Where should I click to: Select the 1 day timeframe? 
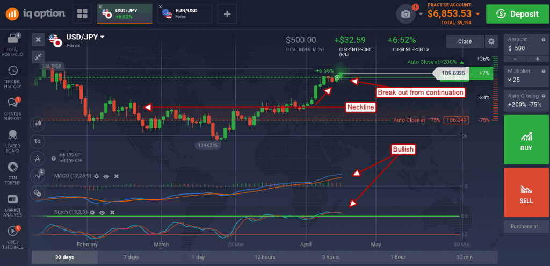[198, 257]
